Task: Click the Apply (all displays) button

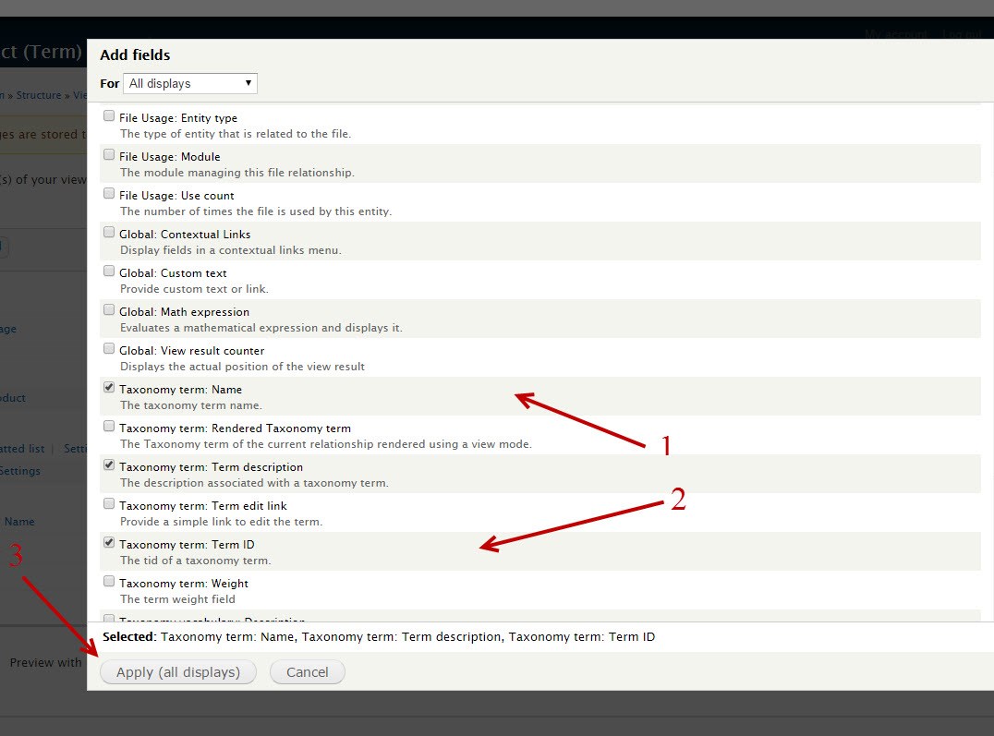Action: pyautogui.click(x=178, y=672)
